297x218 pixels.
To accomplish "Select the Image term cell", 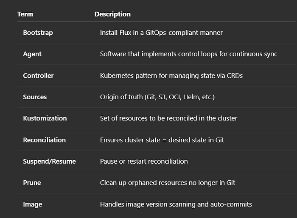I will (x=33, y=204).
